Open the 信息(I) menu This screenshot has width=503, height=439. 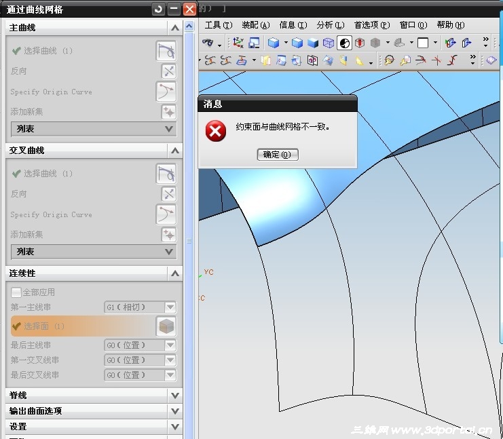click(x=293, y=25)
